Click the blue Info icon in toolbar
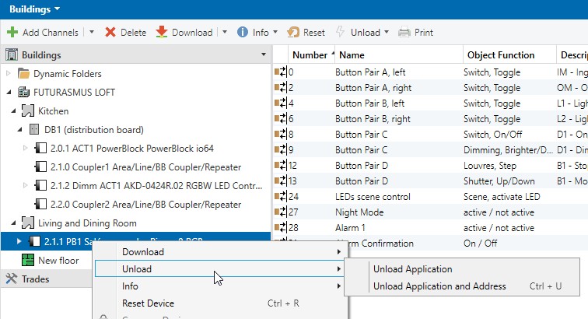Screen dimensions: 588x319 coord(243,33)
